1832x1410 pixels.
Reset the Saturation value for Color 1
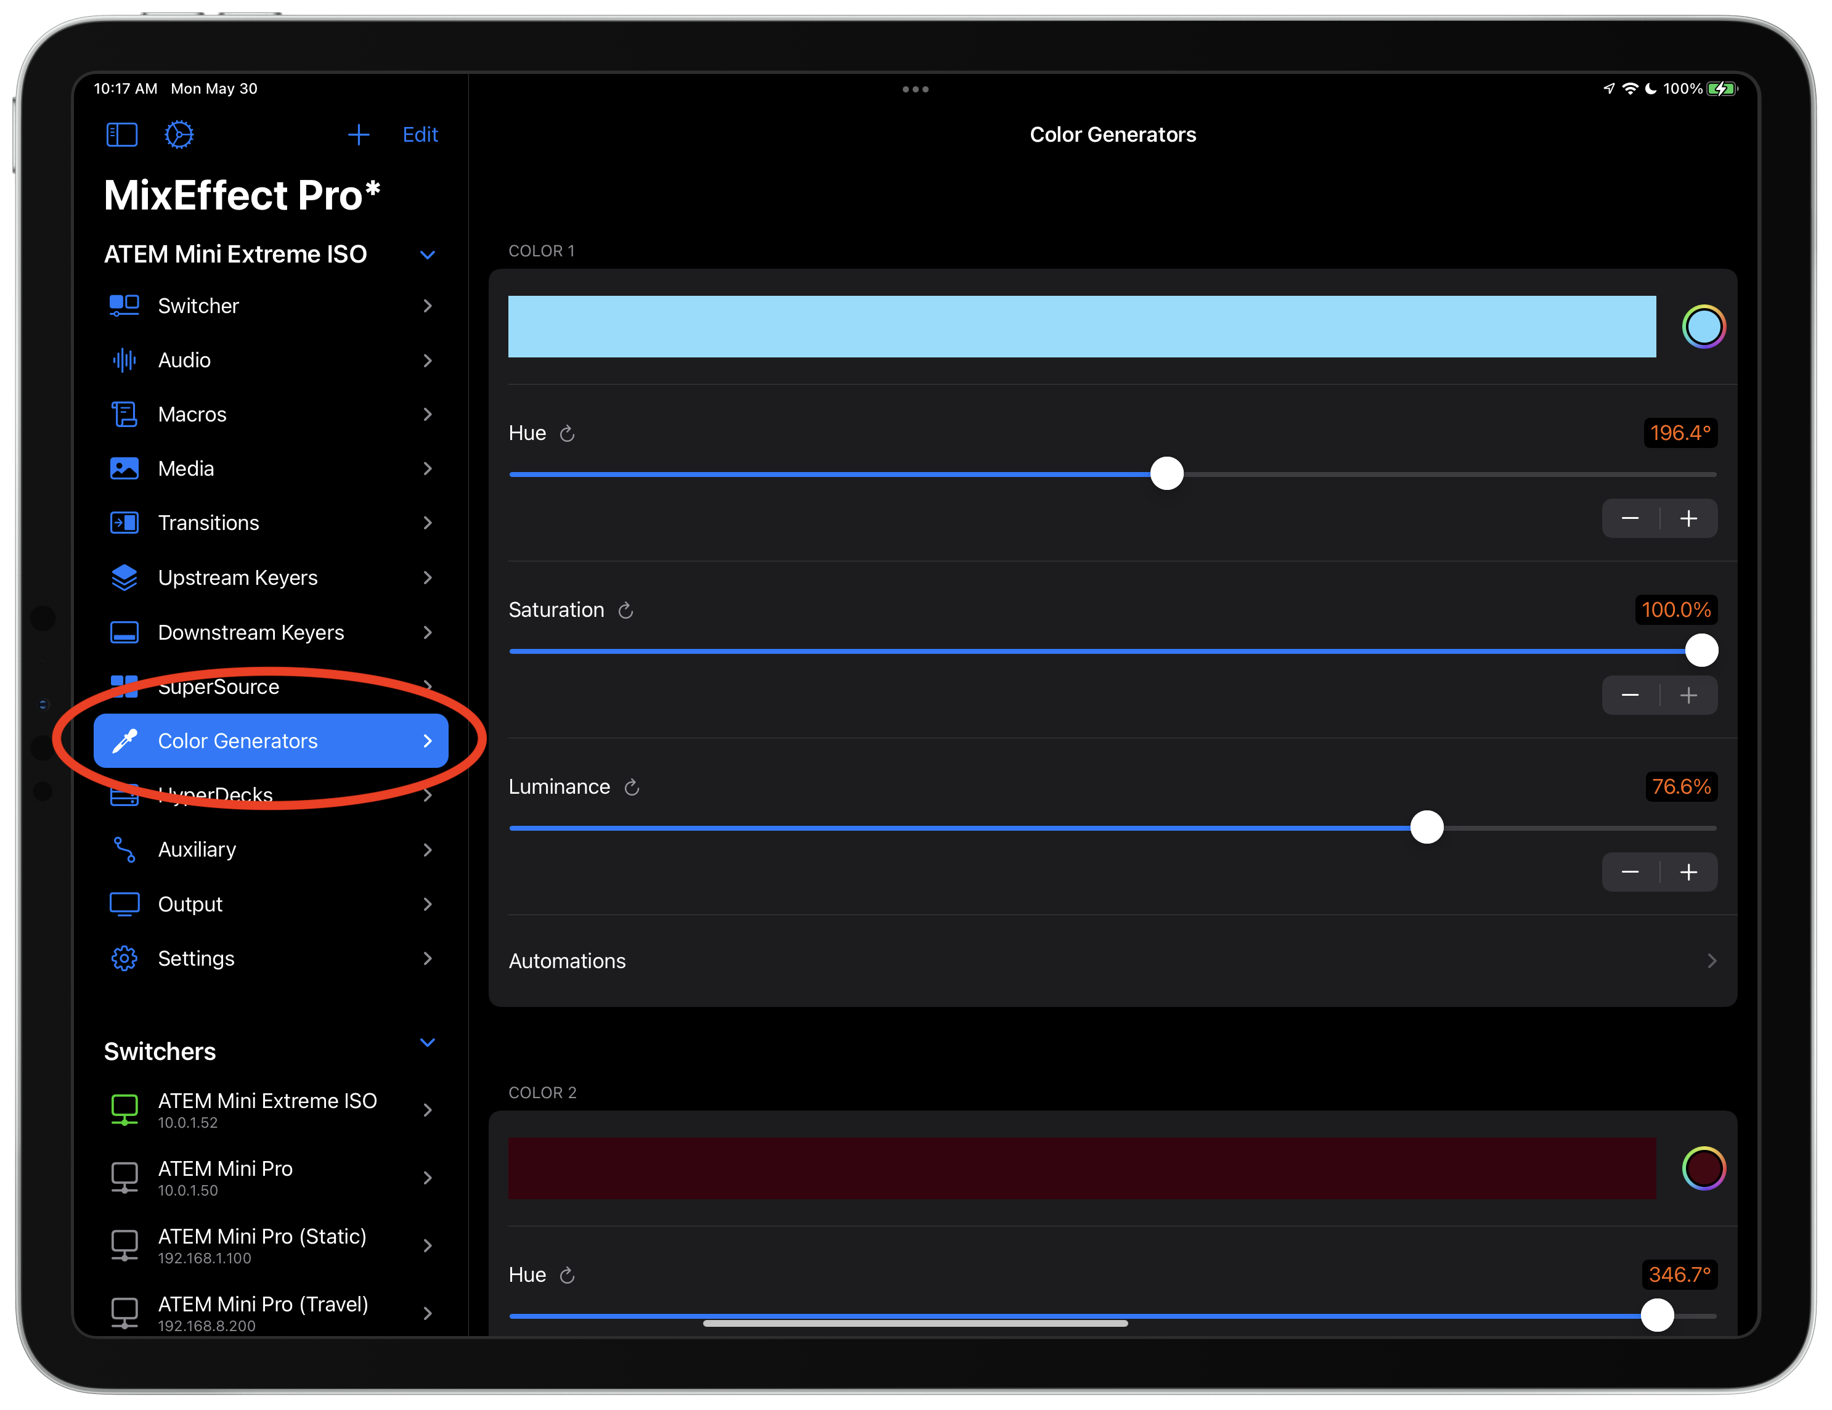pyautogui.click(x=625, y=610)
